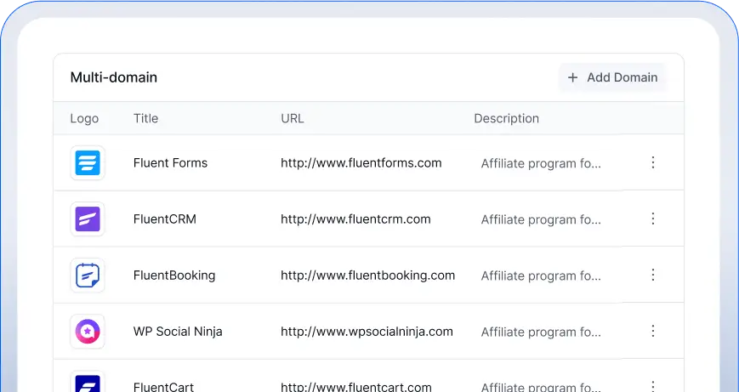The width and height of the screenshot is (739, 392).
Task: Select the WP Social Ninja logo icon
Action: [x=88, y=332]
